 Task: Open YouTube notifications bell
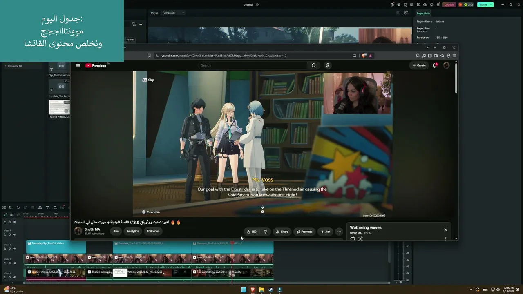435,65
